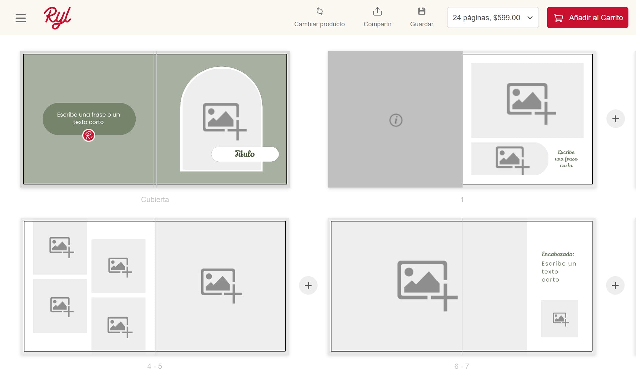Click plus button after spread 4 - 5
This screenshot has height=381, width=636.
[x=308, y=285]
